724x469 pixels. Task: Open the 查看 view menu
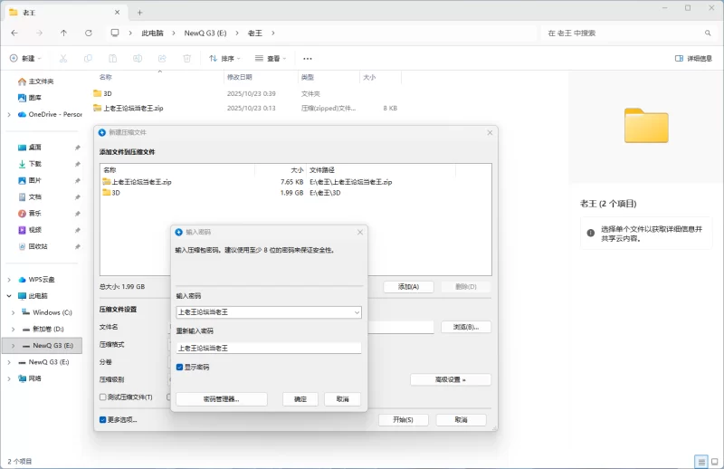point(271,58)
